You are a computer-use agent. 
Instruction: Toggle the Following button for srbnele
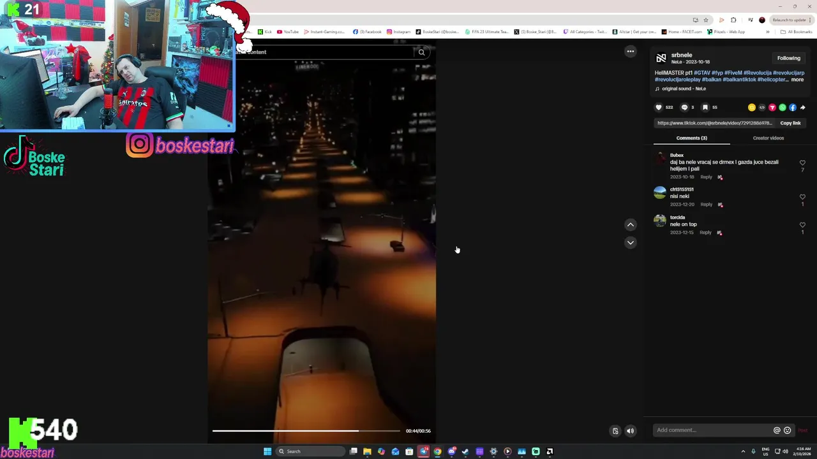[788, 58]
